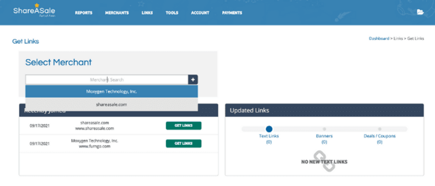The width and height of the screenshot is (435, 186).
Task: Get links for Moxygen Technology merchant
Action: click(x=183, y=143)
